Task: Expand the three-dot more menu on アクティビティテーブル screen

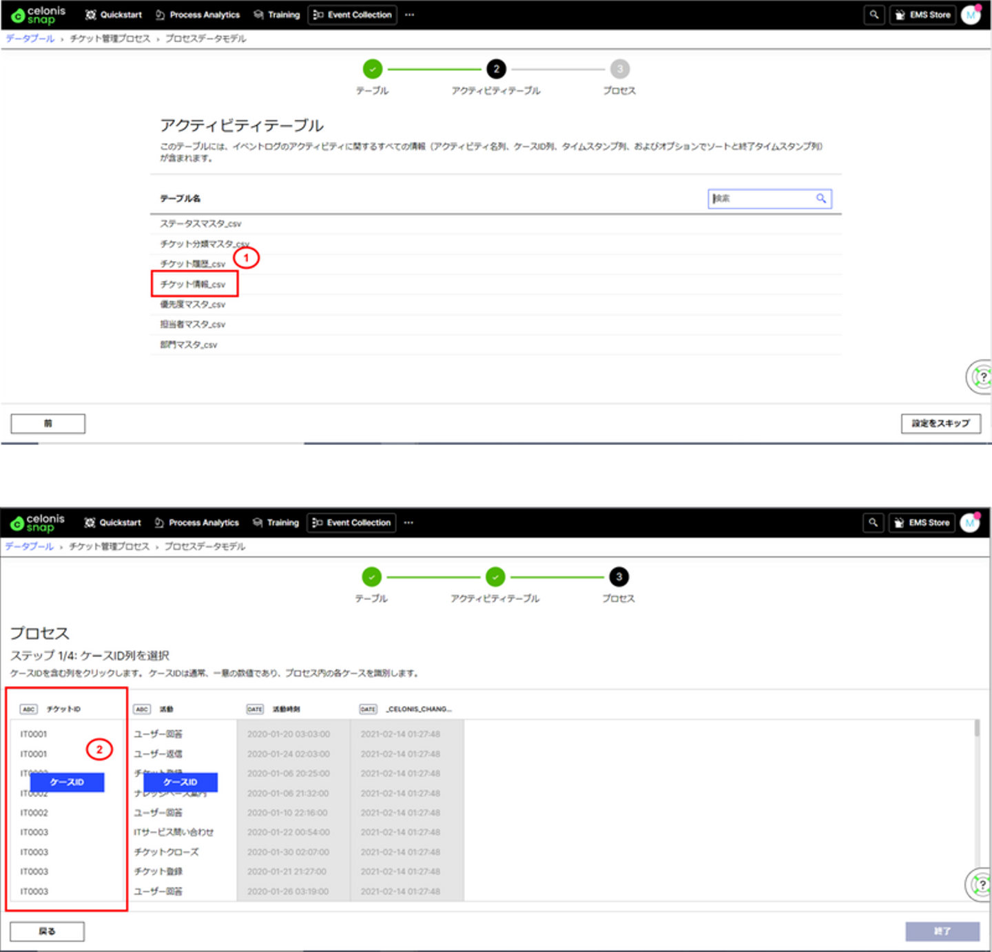Action: (410, 14)
